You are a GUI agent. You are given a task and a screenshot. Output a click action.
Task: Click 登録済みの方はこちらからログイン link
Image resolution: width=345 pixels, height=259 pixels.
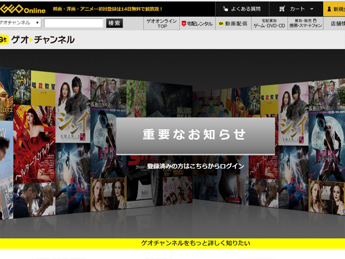[195, 166]
